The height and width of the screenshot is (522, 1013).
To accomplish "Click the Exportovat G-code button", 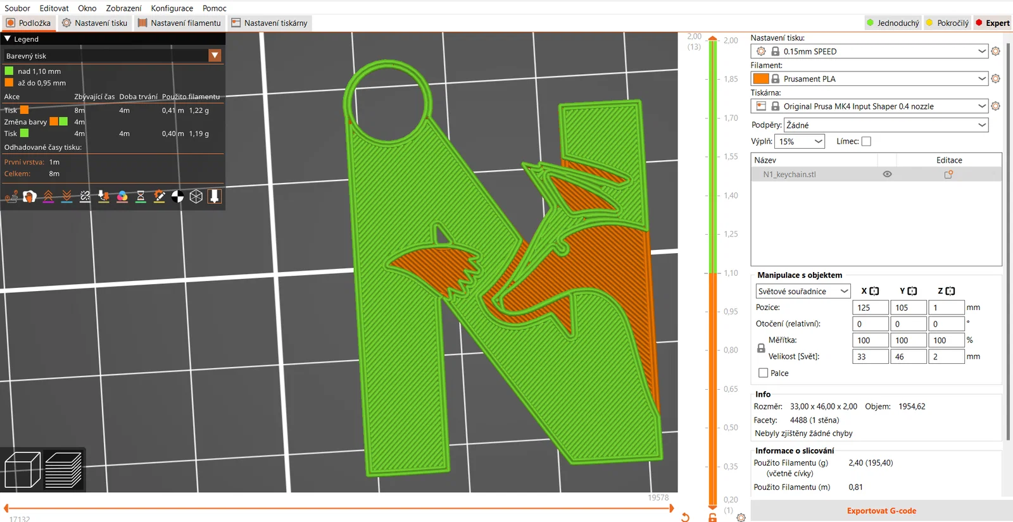I will 881,511.
